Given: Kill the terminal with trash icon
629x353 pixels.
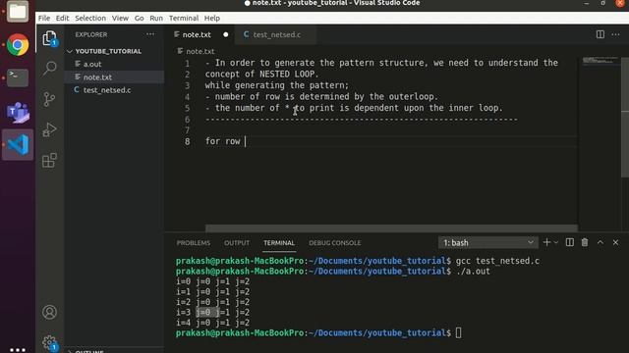Looking at the screenshot, I should click(585, 242).
